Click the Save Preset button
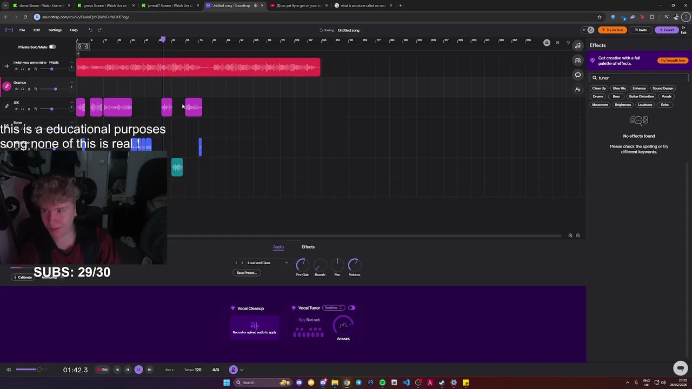 tap(247, 273)
